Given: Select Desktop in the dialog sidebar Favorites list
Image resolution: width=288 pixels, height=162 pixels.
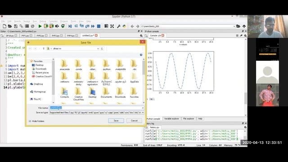Looking at the screenshot, I should pyautogui.click(x=38, y=65).
